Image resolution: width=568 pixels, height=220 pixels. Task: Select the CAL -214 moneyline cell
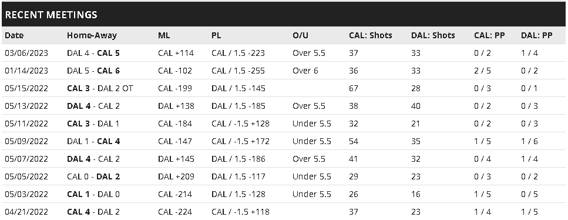pos(175,194)
